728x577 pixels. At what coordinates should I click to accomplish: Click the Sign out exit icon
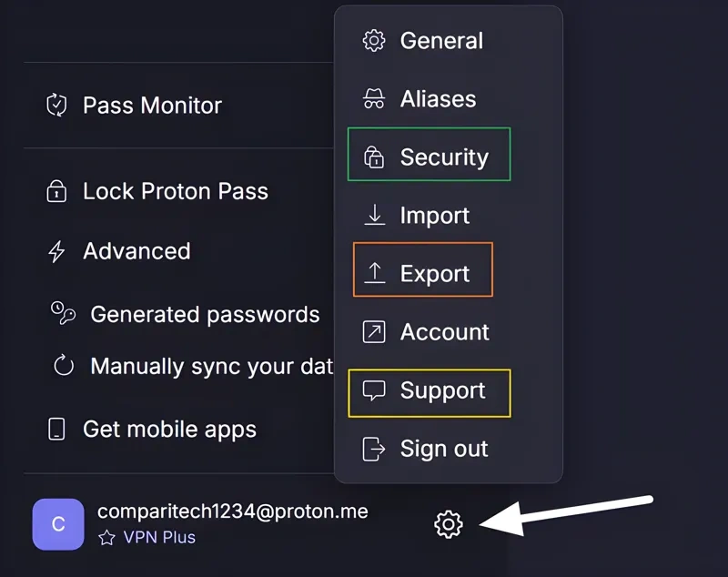[373, 449]
